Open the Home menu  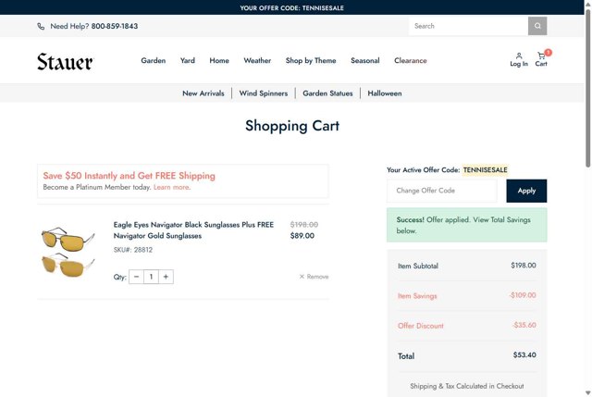click(x=219, y=60)
